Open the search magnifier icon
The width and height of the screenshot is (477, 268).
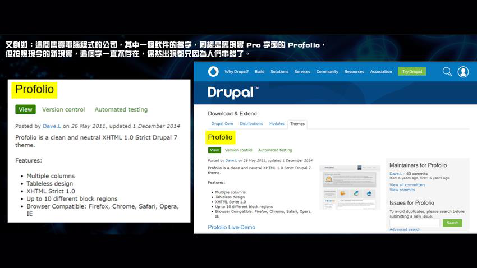(x=447, y=72)
